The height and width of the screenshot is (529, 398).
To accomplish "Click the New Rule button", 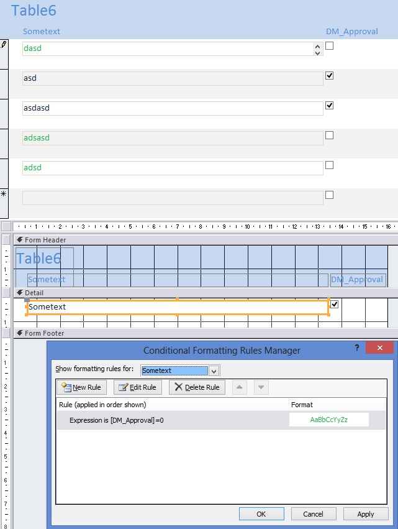I will pyautogui.click(x=81, y=387).
